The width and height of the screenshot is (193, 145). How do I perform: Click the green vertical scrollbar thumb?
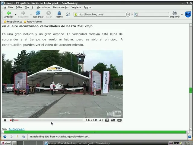[191, 90]
